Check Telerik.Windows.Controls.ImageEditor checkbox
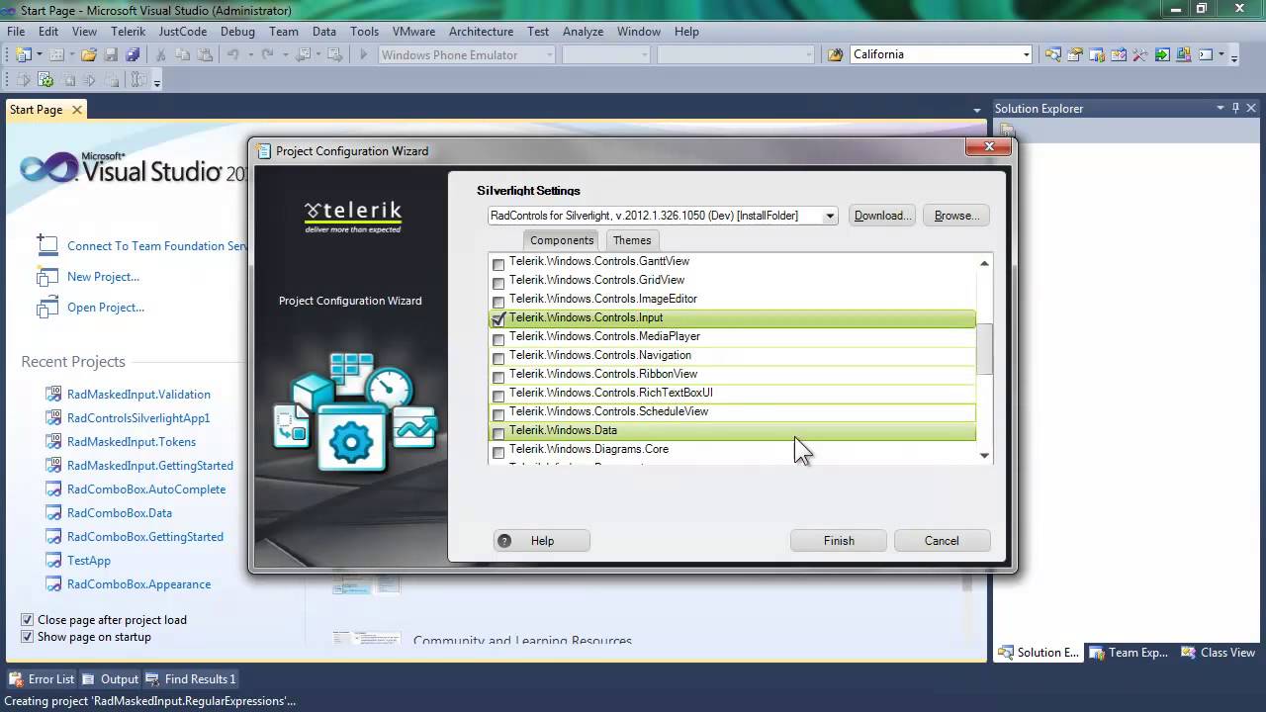1266x712 pixels. click(498, 302)
